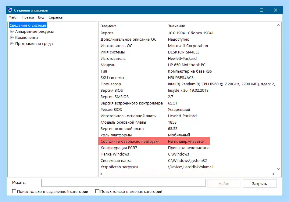Select the Тип row

coord(187,71)
